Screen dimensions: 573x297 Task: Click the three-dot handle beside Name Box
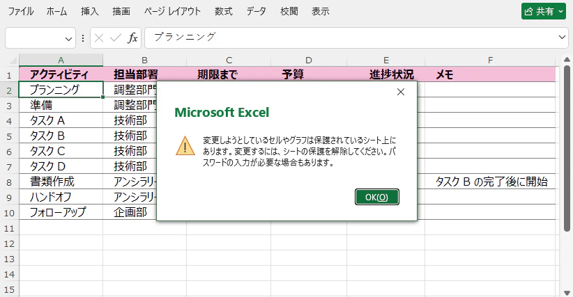pyautogui.click(x=83, y=38)
